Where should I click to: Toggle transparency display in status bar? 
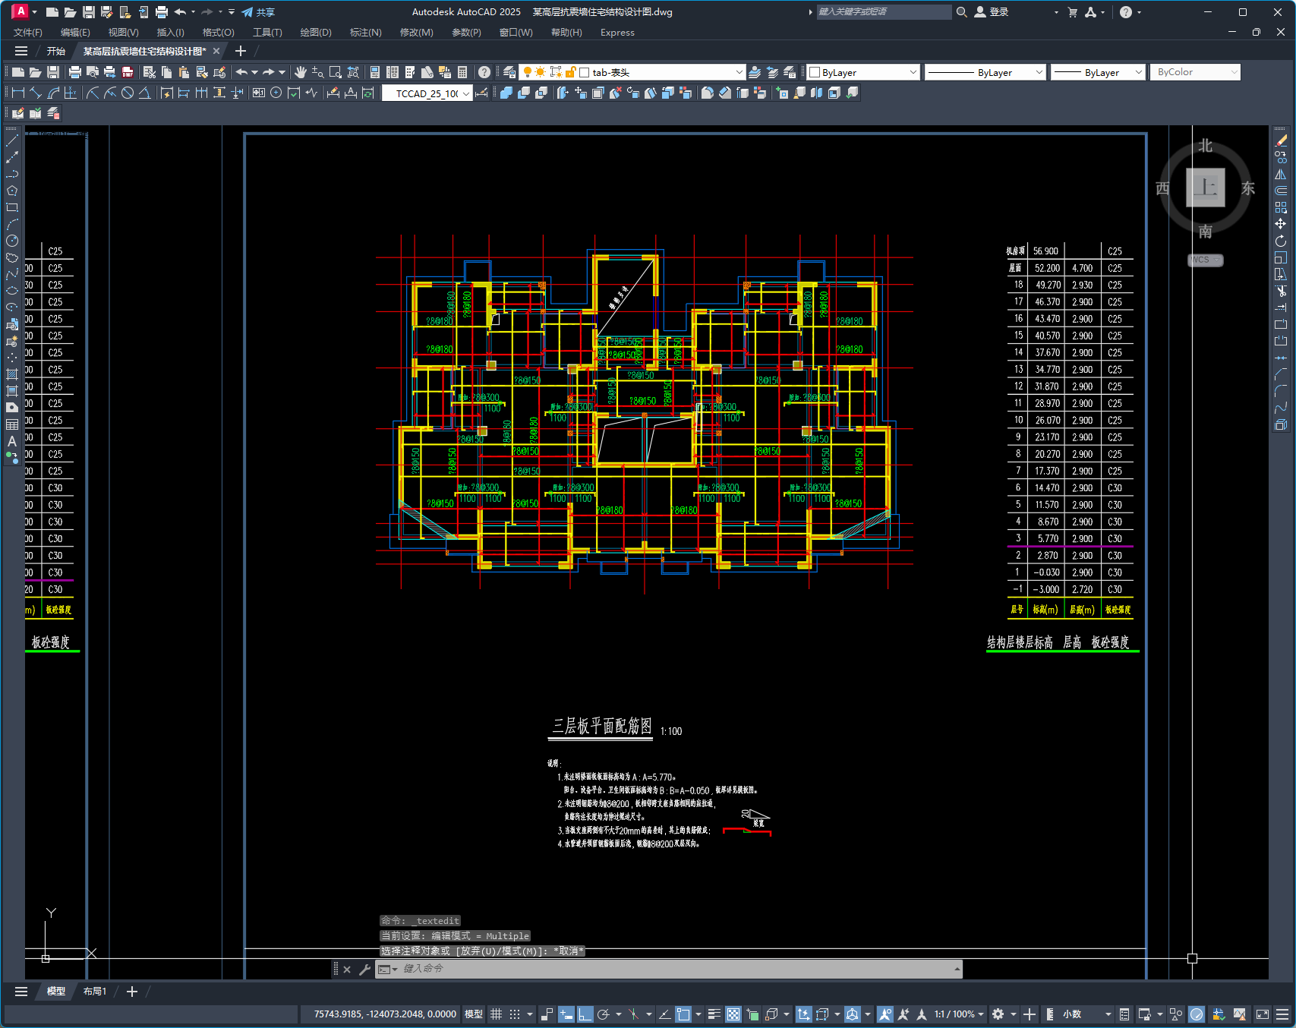(x=733, y=1014)
